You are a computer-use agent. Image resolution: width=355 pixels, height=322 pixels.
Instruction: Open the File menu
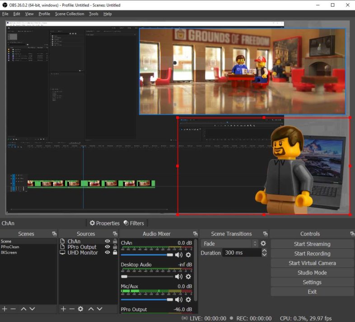point(5,14)
